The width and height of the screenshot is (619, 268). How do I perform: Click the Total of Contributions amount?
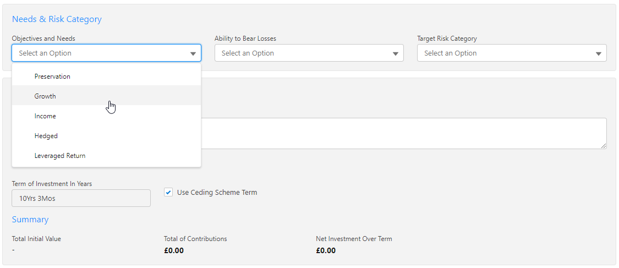(x=174, y=251)
